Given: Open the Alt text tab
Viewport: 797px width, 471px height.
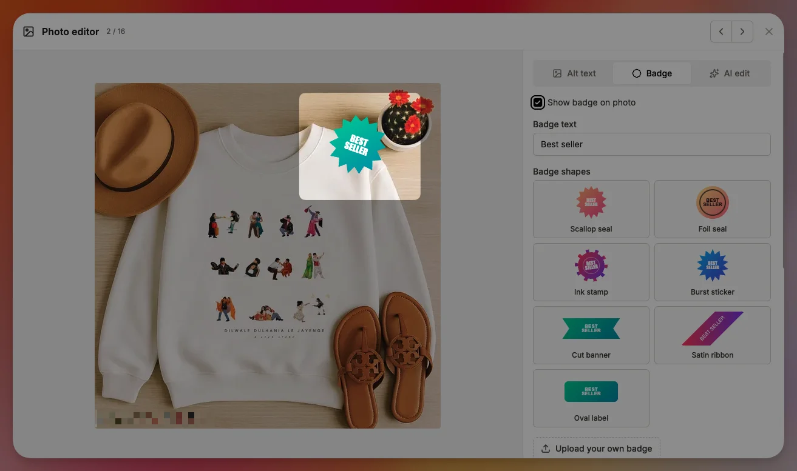Looking at the screenshot, I should pyautogui.click(x=574, y=73).
